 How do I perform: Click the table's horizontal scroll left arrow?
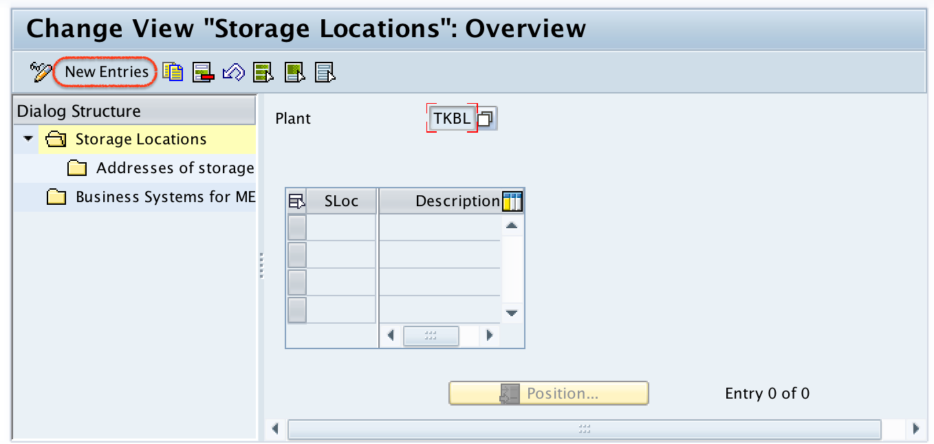tap(391, 335)
